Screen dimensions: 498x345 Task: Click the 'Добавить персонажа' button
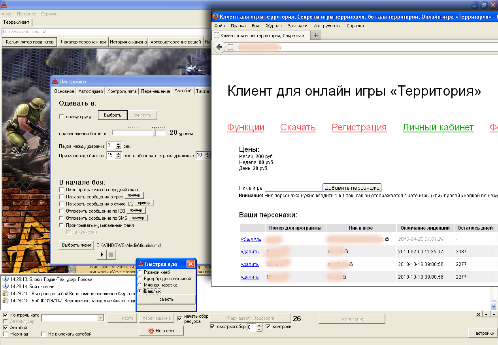pos(352,188)
